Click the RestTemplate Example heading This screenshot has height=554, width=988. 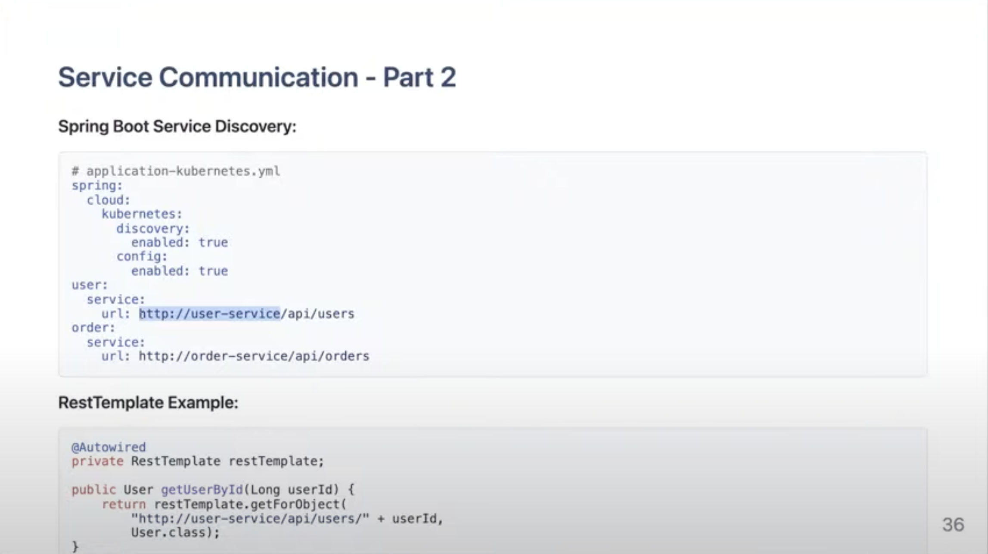tap(148, 402)
